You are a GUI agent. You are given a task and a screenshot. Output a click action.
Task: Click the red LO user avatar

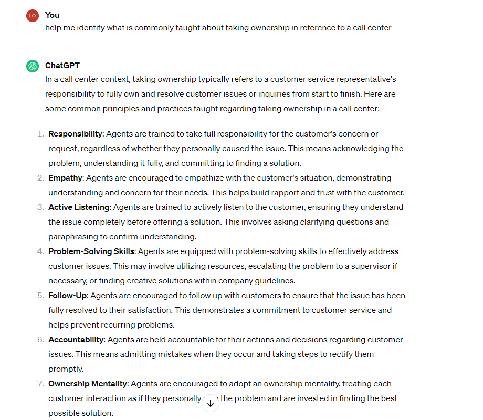33,16
